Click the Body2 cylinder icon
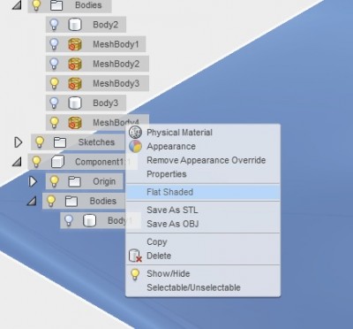The image size is (353, 329). 75,25
